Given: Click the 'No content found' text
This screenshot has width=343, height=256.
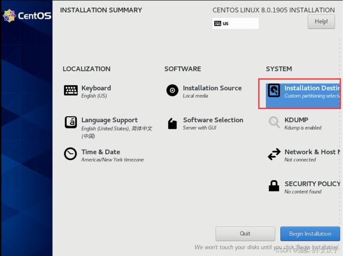Looking at the screenshot, I should click(303, 191).
